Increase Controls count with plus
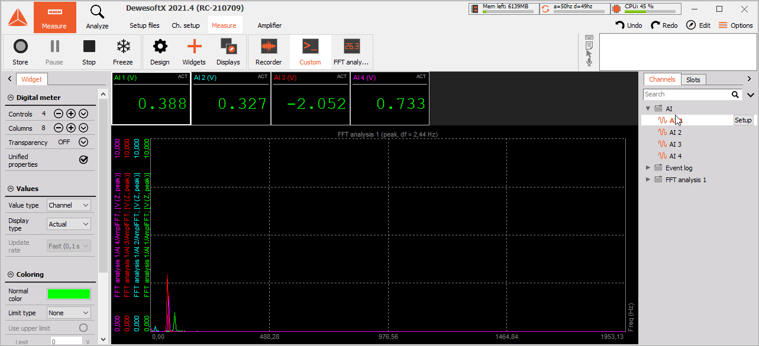Viewport: 759px width, 346px height. (x=71, y=114)
